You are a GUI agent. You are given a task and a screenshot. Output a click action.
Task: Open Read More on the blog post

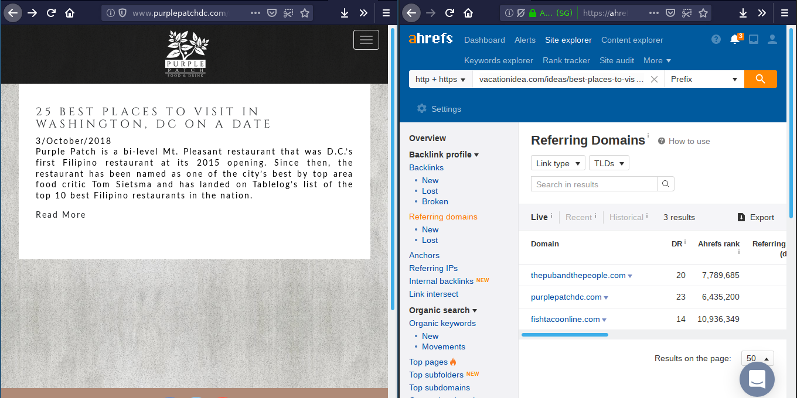61,215
